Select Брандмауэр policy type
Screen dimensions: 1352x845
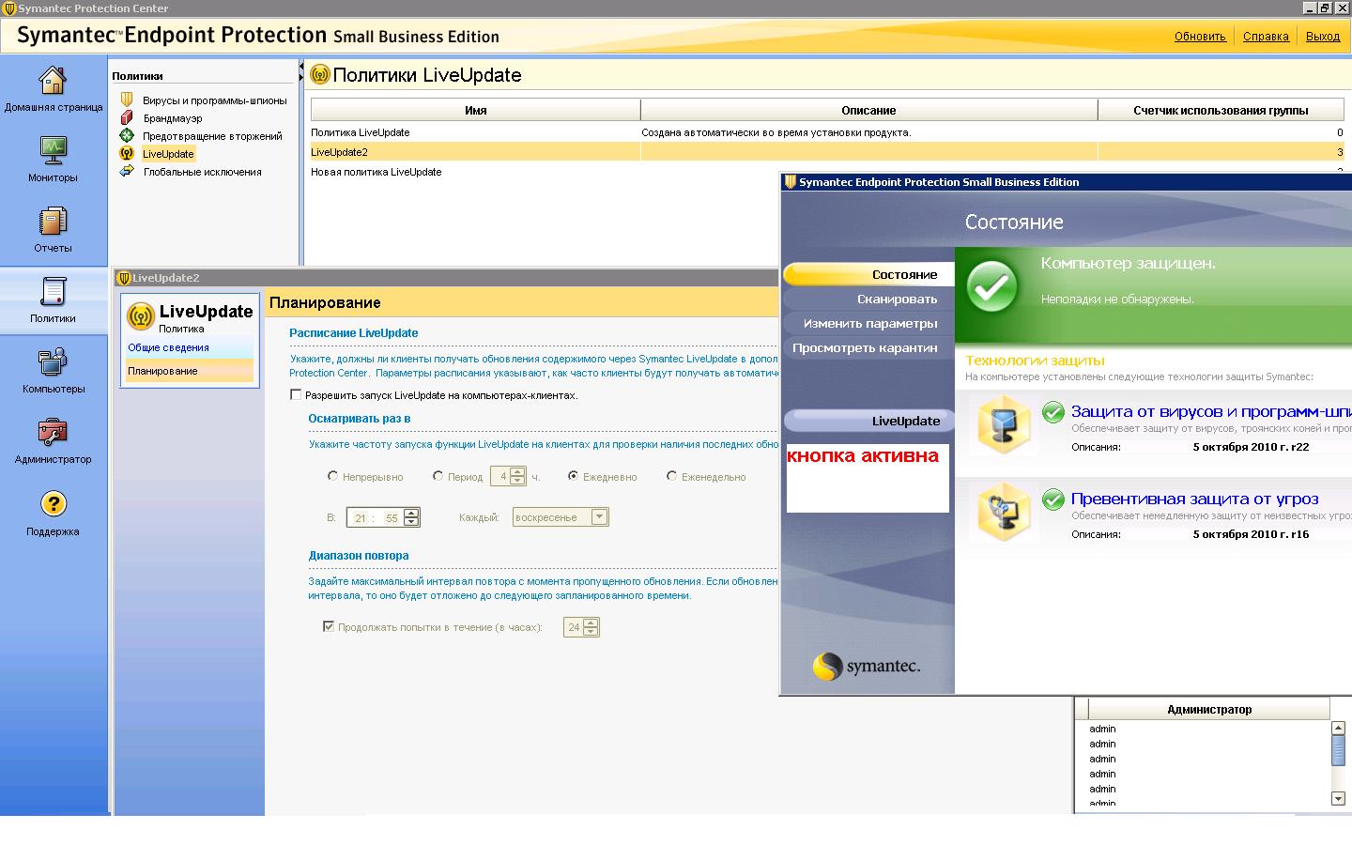click(173, 118)
